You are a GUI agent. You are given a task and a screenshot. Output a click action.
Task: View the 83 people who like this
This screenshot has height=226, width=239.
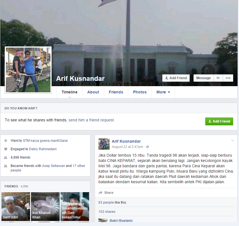[106, 203]
